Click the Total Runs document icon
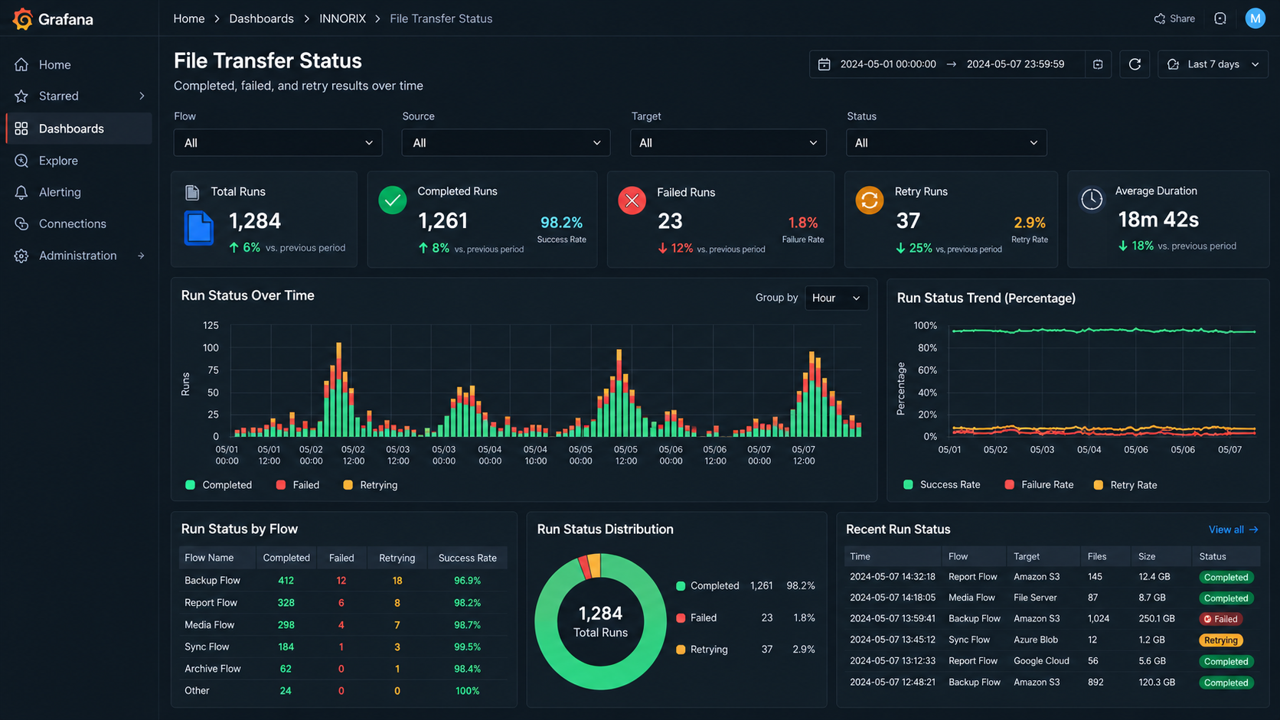1280x720 pixels. click(x=199, y=228)
